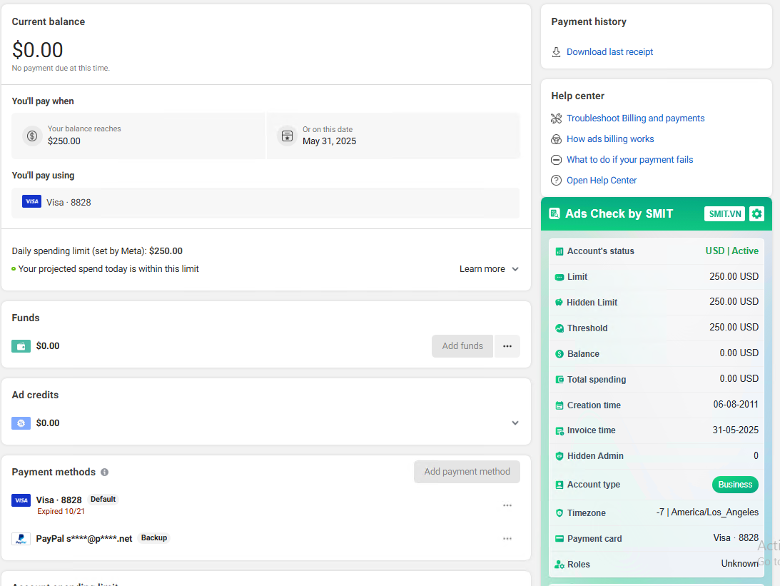Open options menu for PayPal payment method

pyautogui.click(x=507, y=539)
